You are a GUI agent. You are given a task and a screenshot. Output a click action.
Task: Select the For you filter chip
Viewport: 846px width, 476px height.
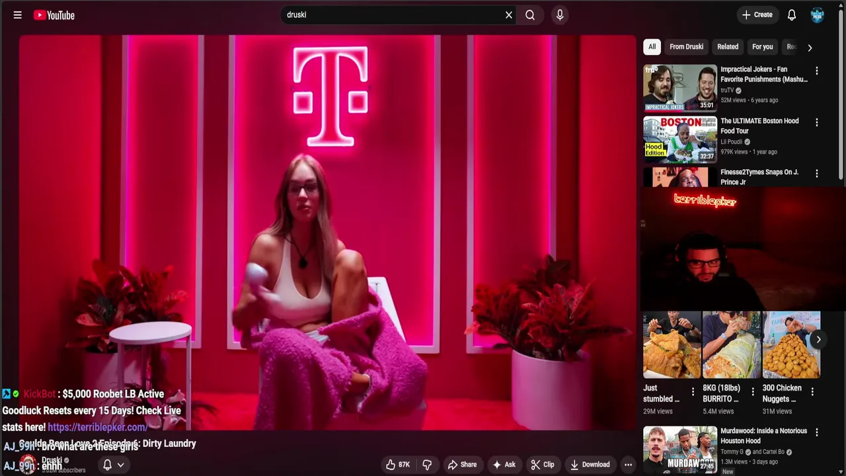[x=762, y=47]
